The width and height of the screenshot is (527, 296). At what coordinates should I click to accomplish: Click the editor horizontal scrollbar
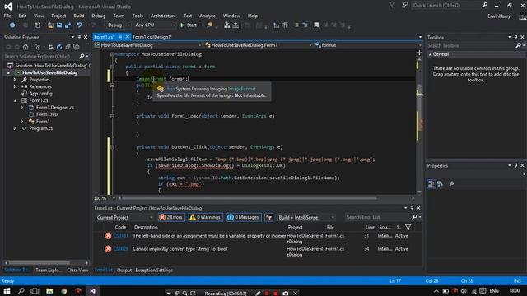point(250,198)
